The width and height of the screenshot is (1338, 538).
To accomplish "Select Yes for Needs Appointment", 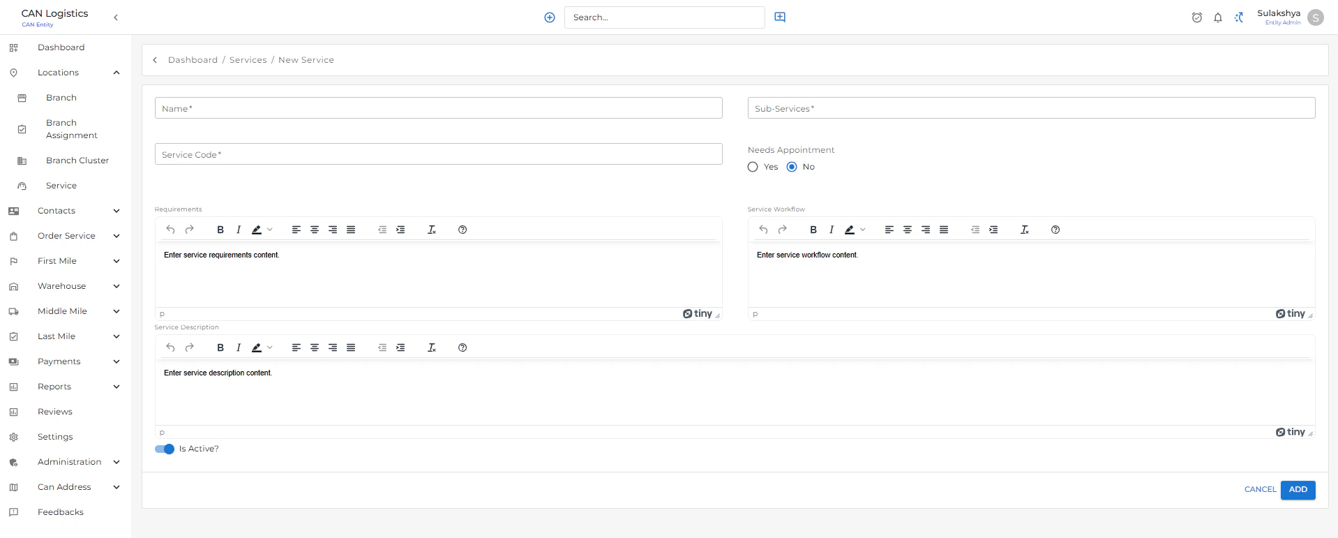I will 753,167.
